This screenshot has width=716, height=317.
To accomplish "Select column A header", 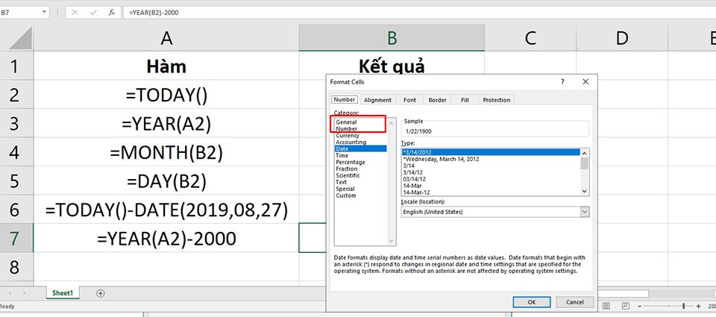I will 166,38.
